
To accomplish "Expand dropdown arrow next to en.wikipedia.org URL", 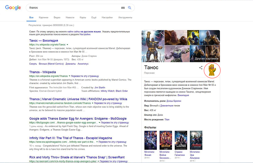I will pos(69,76).
